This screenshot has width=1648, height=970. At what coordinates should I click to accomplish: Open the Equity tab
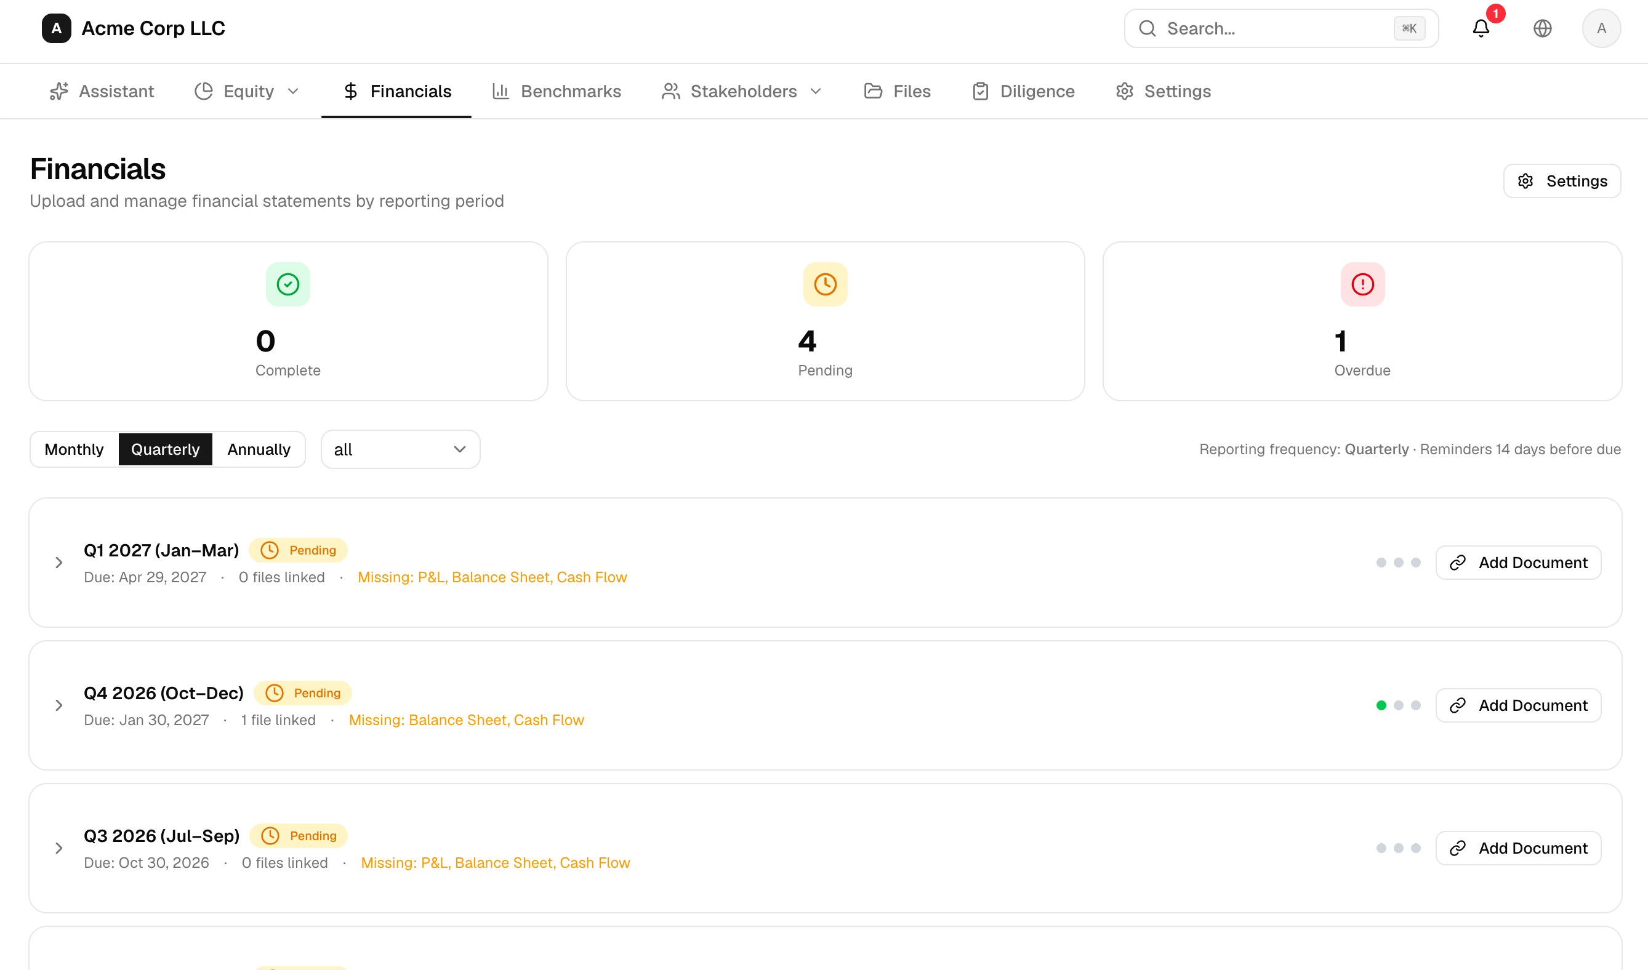click(x=246, y=91)
